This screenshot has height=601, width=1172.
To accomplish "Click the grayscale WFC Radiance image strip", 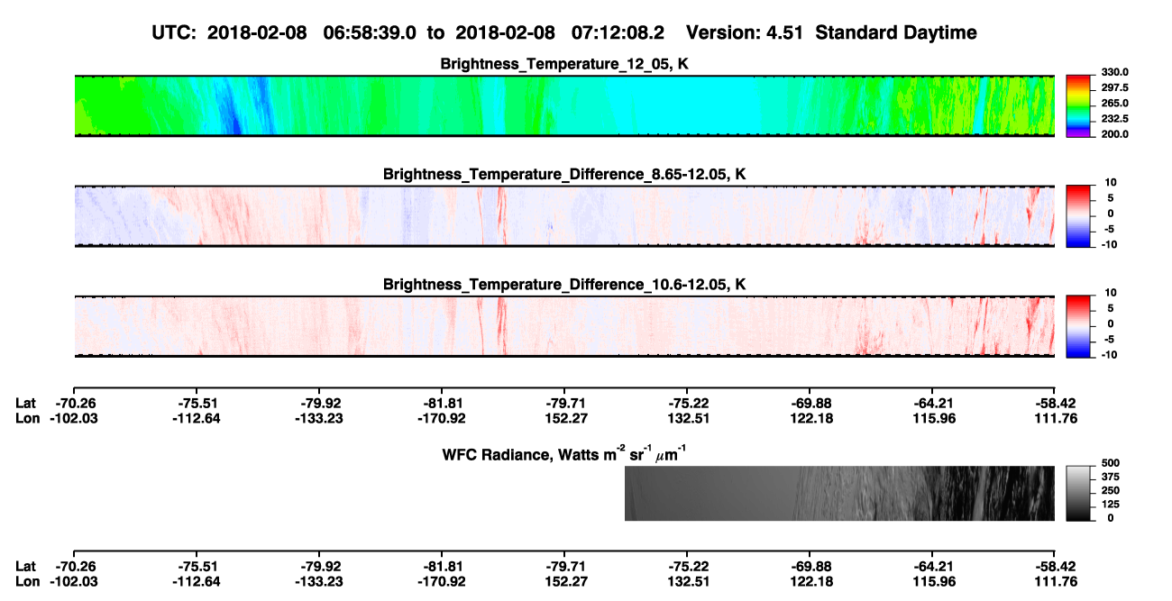I will point(839,494).
